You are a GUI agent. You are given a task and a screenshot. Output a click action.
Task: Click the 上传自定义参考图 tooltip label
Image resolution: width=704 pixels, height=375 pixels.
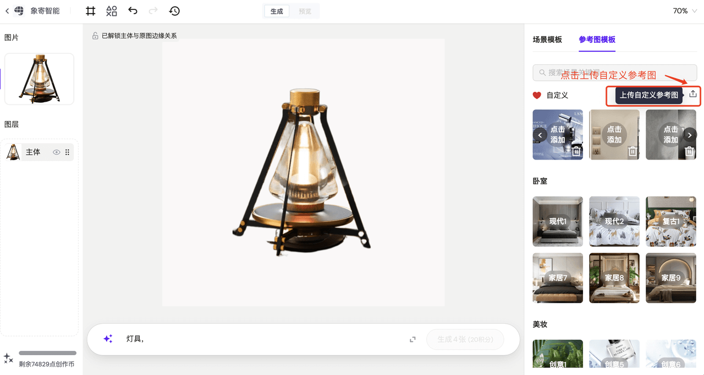[x=649, y=95]
